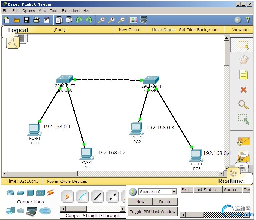Click the Delete scenario button
The height and width of the screenshot is (220, 256).
(x=165, y=202)
